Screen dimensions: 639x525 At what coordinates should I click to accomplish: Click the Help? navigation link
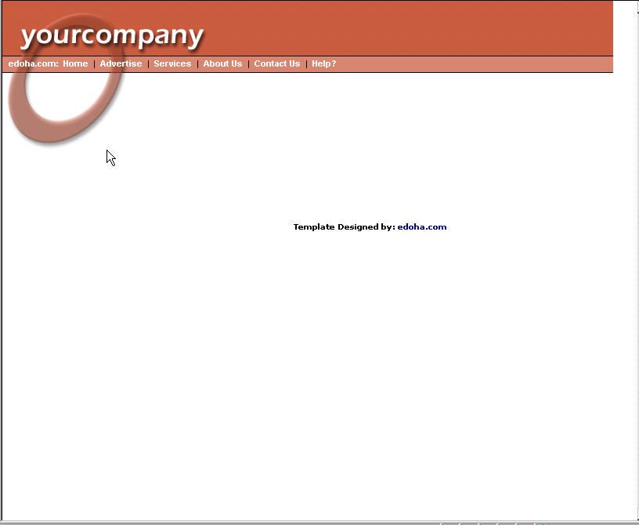click(x=324, y=63)
